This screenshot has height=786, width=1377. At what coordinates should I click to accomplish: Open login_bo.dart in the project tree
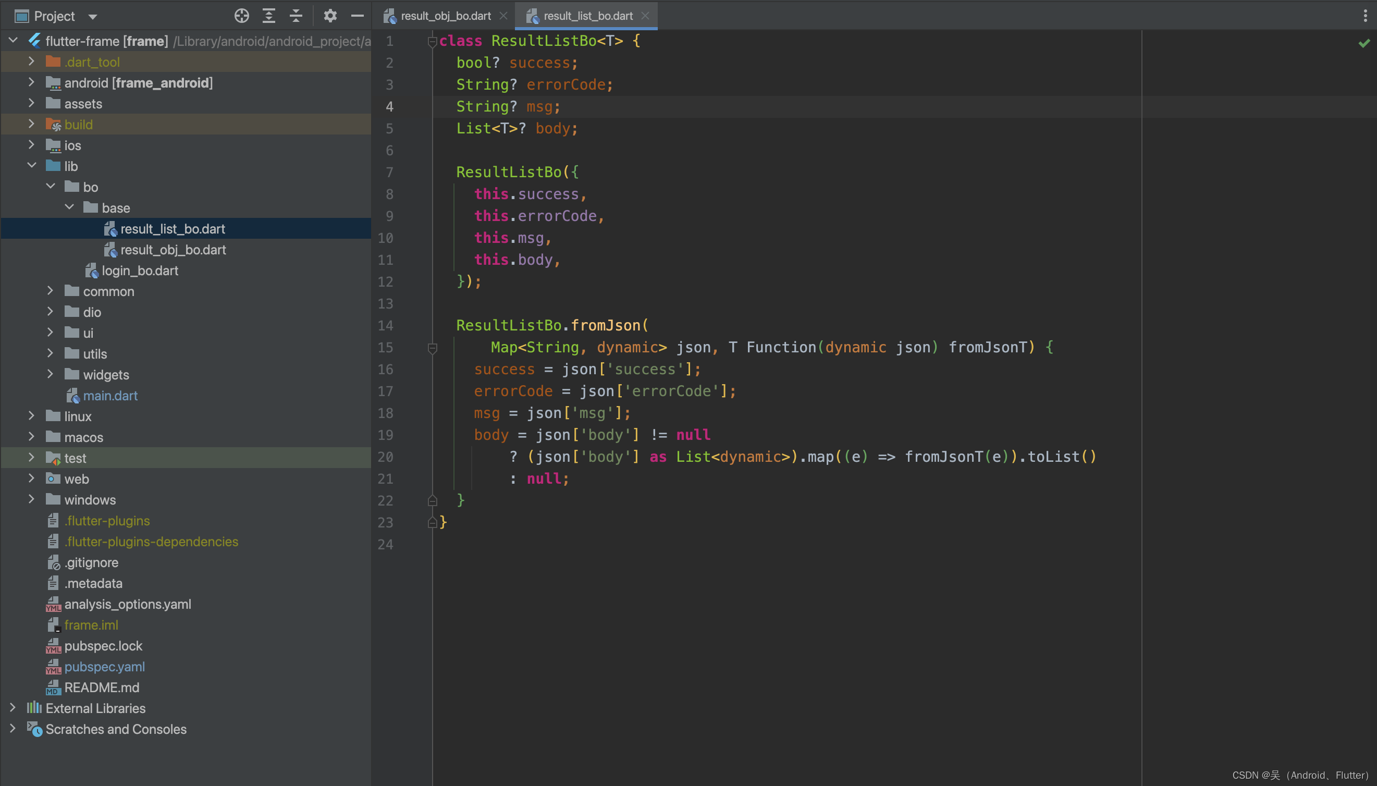[139, 271]
